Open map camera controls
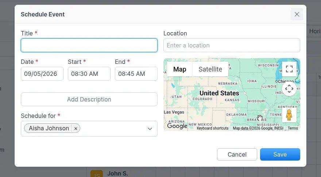 pos(289,89)
